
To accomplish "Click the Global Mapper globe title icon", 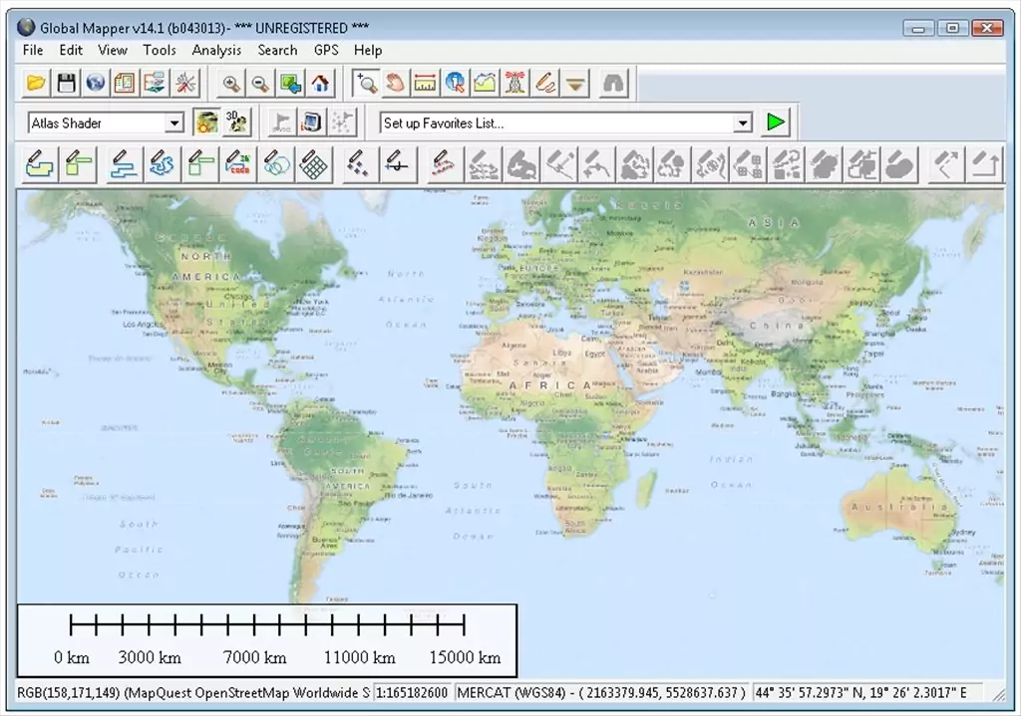I will (26, 27).
